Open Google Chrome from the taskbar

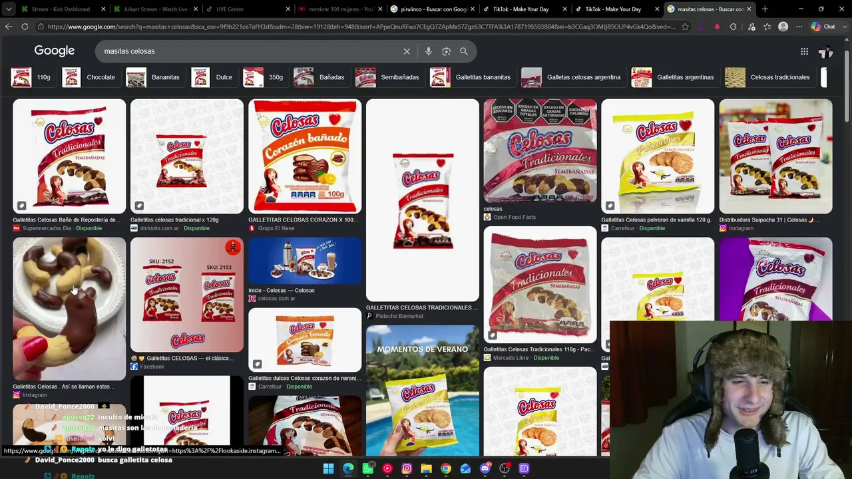click(x=446, y=468)
